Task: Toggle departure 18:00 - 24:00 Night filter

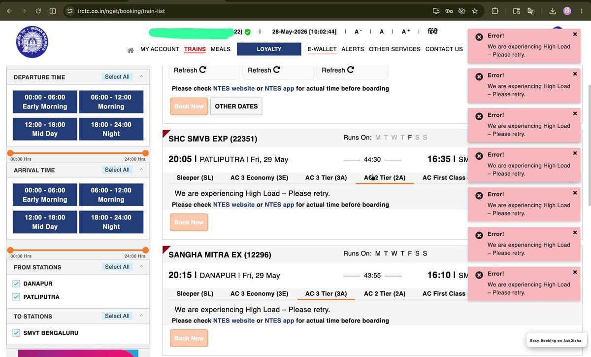Action: [x=111, y=129]
